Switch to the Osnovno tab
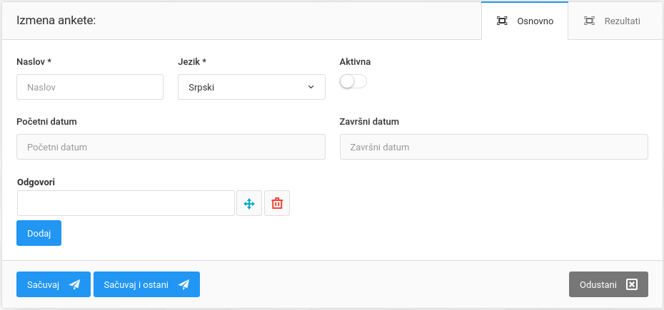The image size is (664, 310). click(x=525, y=21)
